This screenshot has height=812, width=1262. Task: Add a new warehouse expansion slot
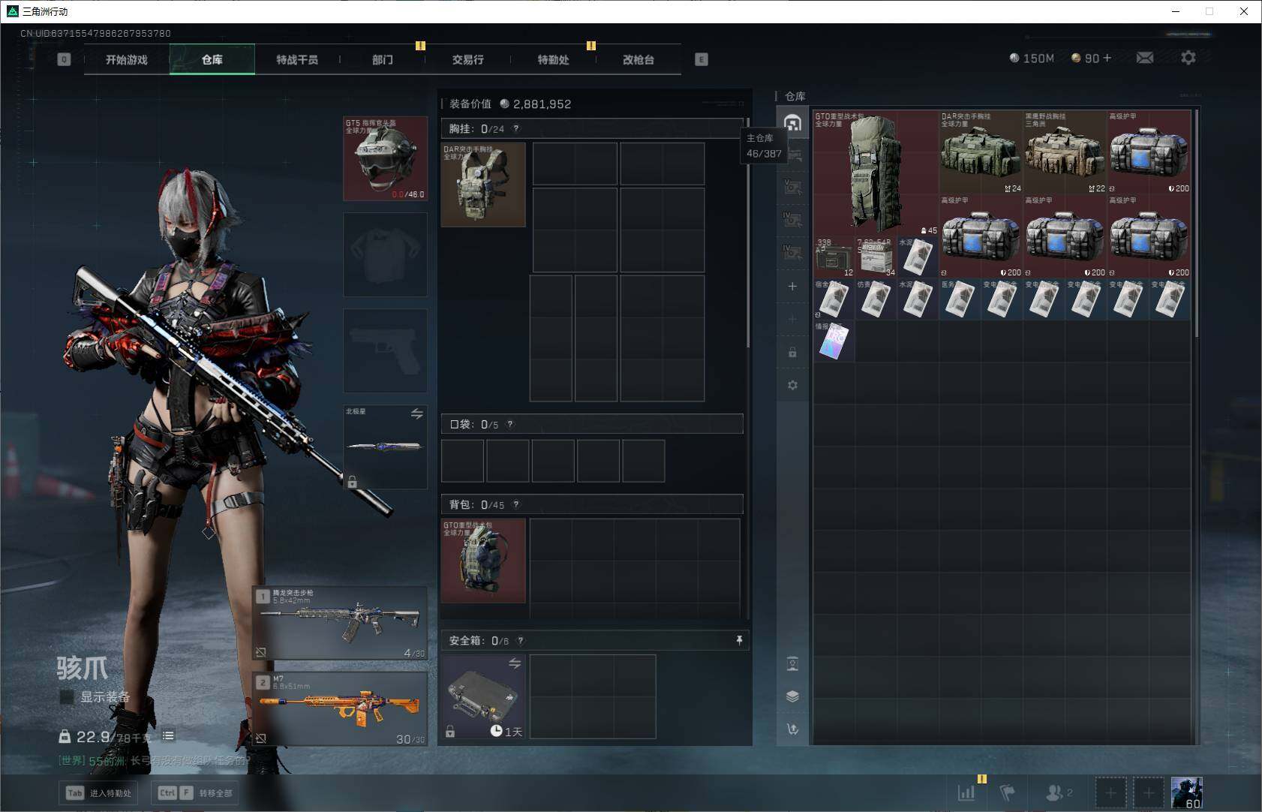792,286
